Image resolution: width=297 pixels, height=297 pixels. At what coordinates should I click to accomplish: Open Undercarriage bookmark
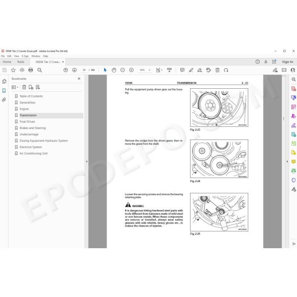click(29, 134)
